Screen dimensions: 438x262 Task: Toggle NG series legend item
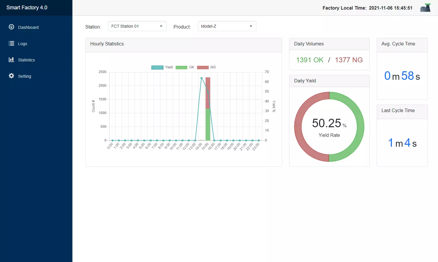point(206,67)
